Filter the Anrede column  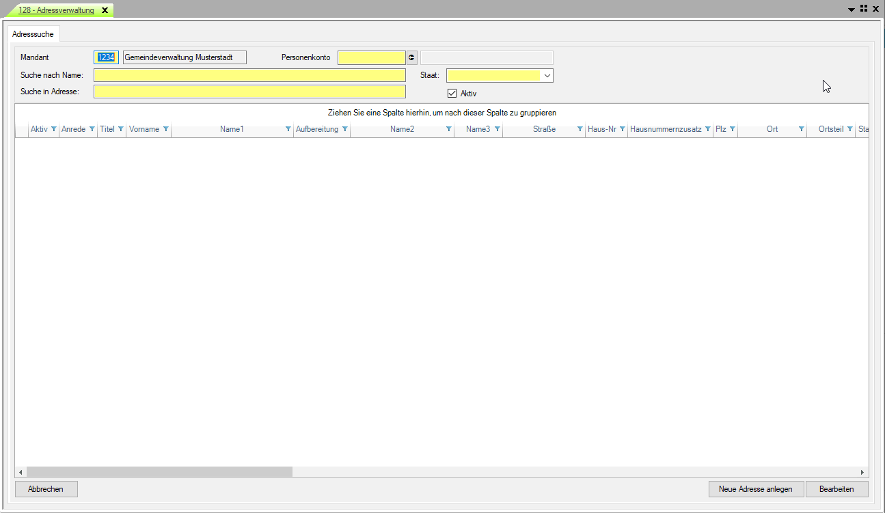pyautogui.click(x=92, y=129)
